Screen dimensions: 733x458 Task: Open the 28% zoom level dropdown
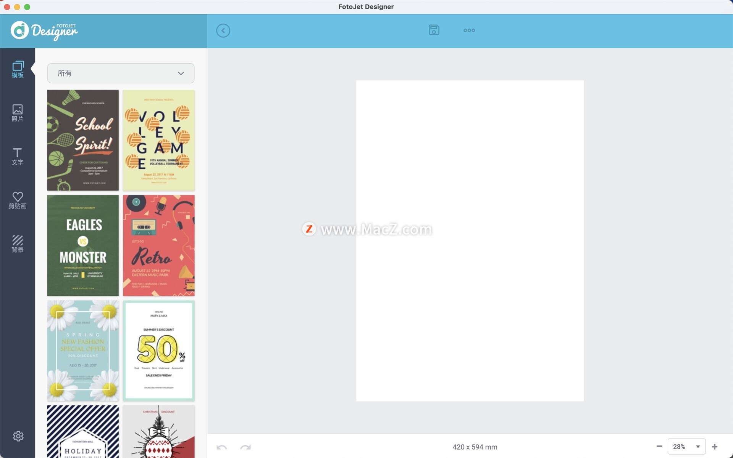point(686,447)
